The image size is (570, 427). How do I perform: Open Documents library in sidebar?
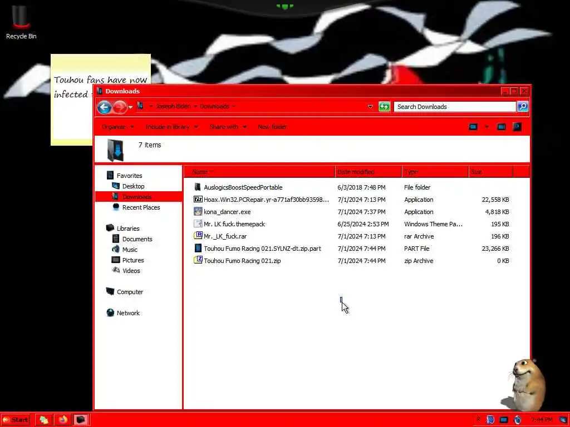click(x=137, y=239)
